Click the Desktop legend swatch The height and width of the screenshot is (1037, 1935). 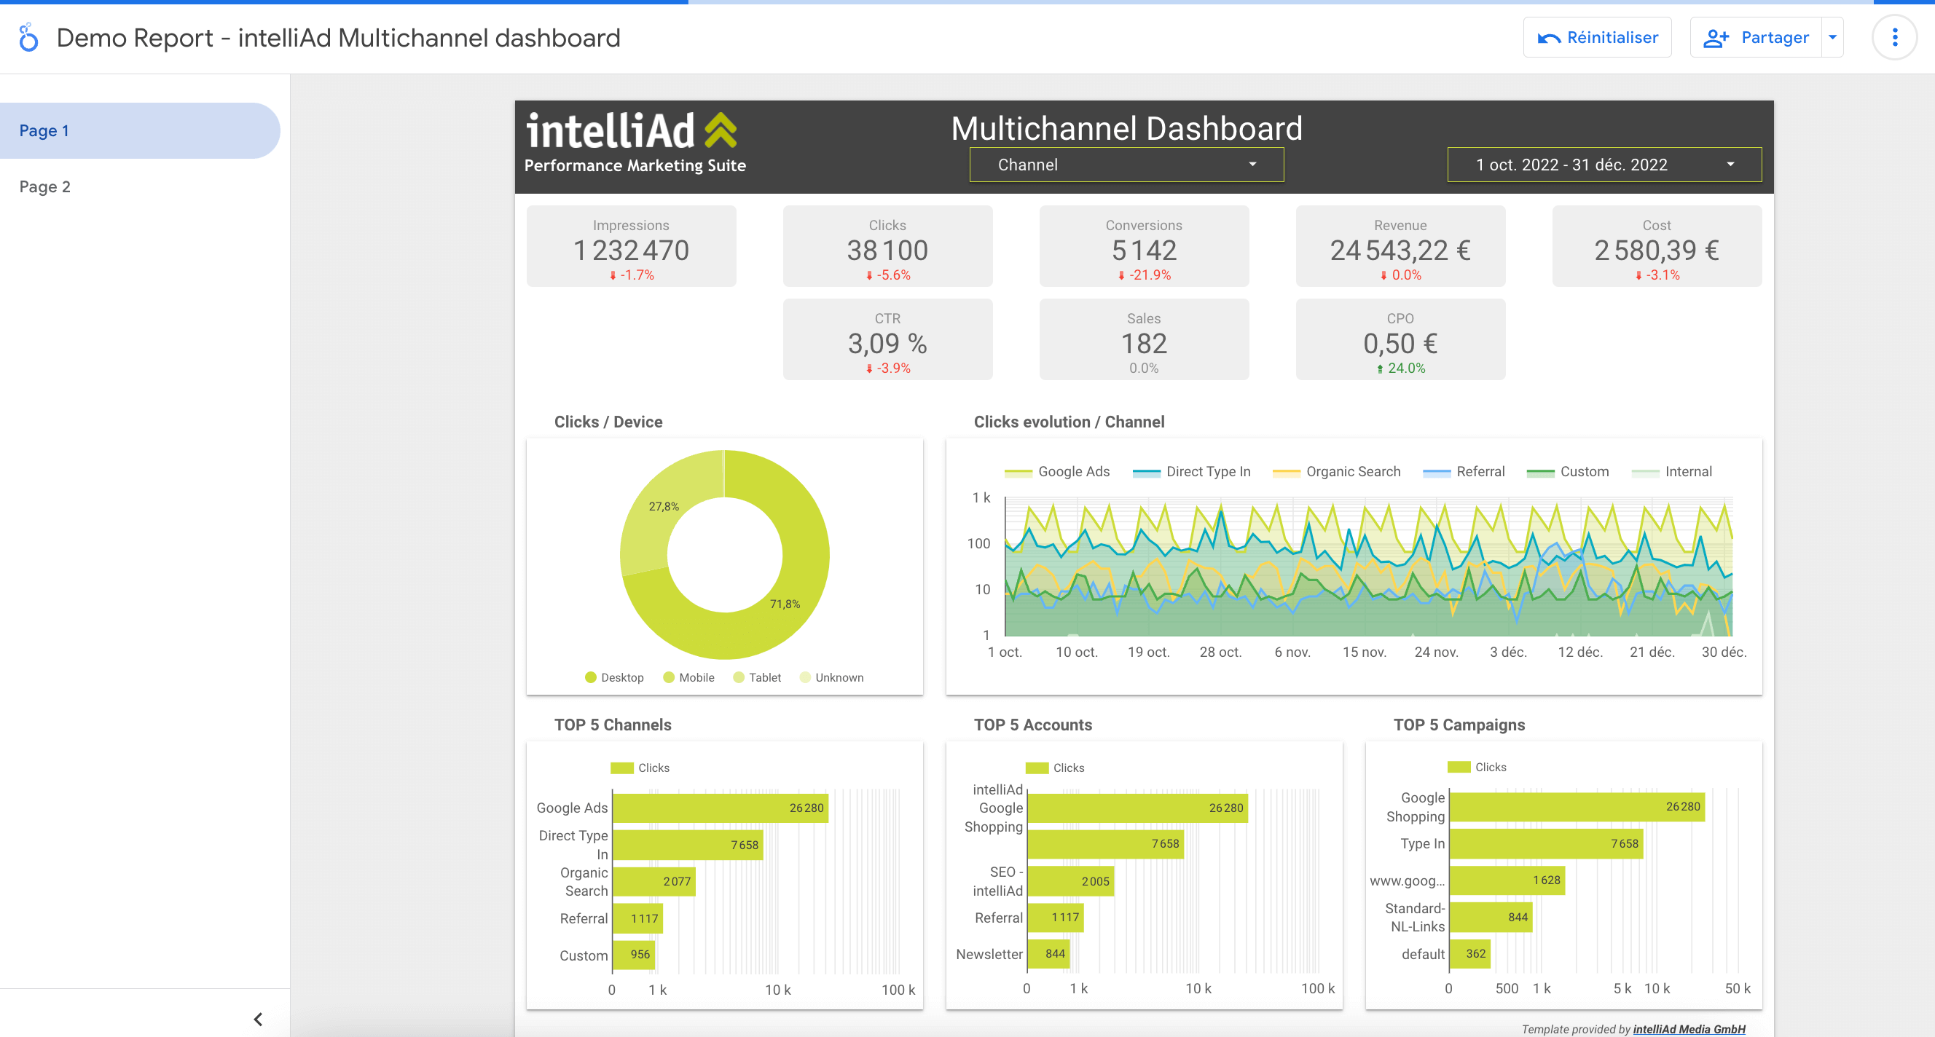590,677
